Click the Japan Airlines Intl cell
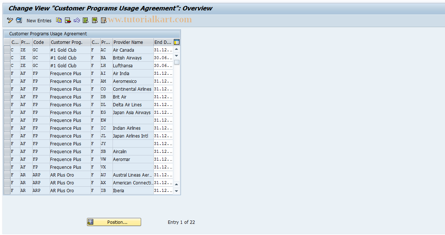Screen dimensions: 445x235 (133, 136)
